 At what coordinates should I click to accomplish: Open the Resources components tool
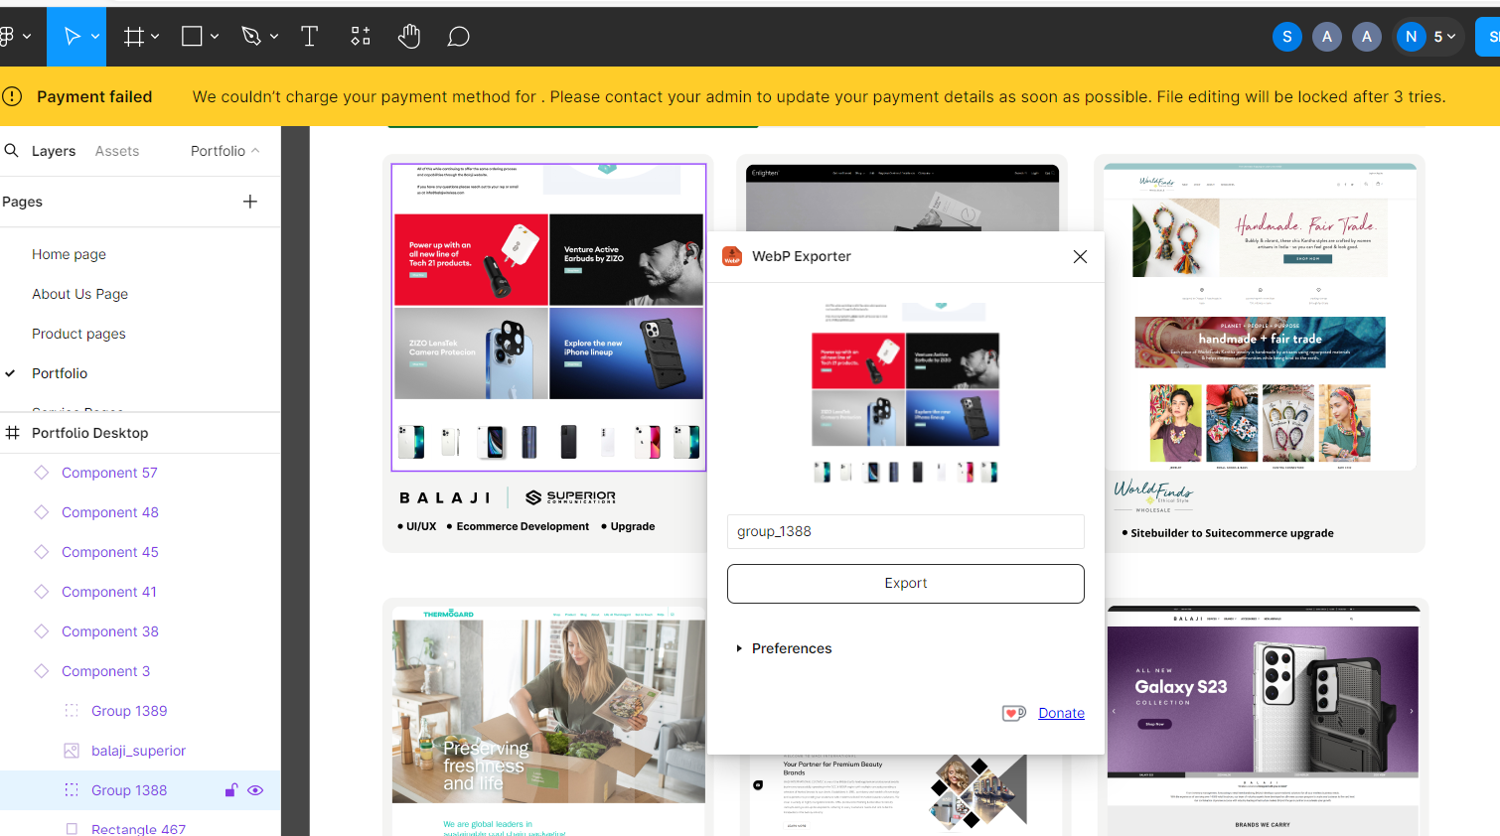(x=361, y=37)
